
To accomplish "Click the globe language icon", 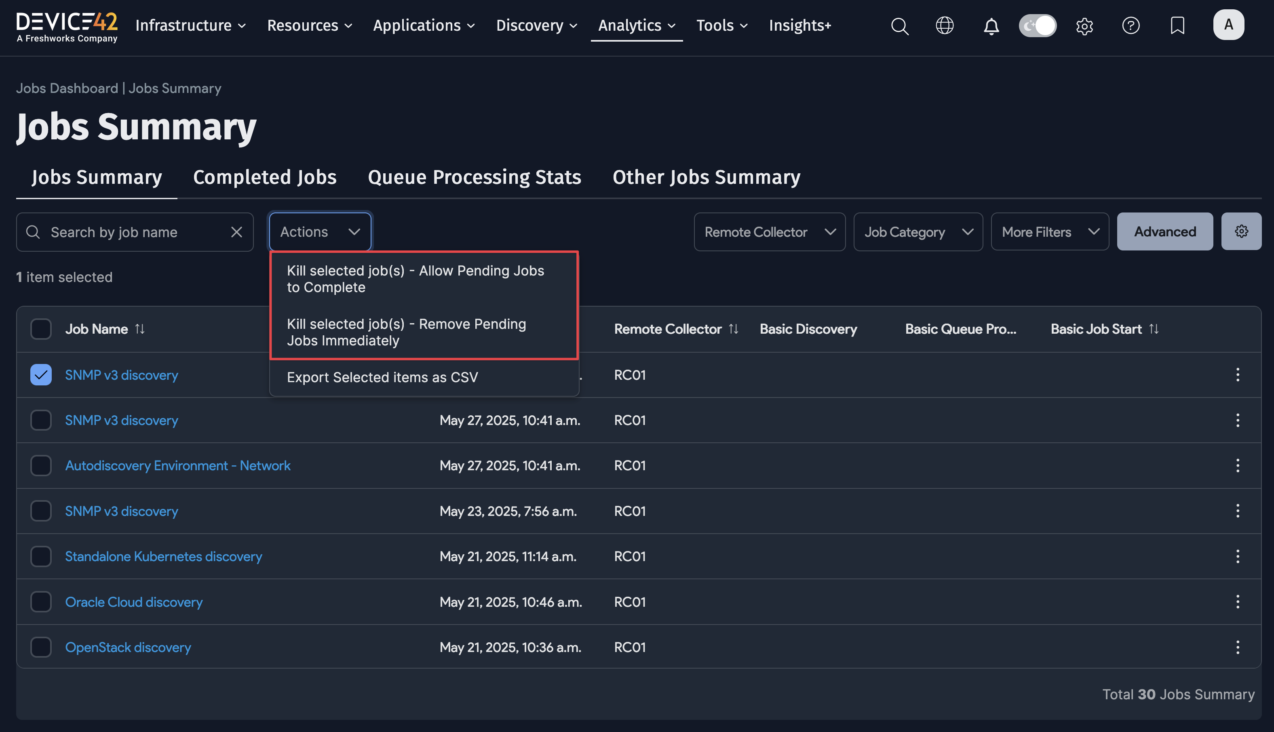I will pos(945,25).
